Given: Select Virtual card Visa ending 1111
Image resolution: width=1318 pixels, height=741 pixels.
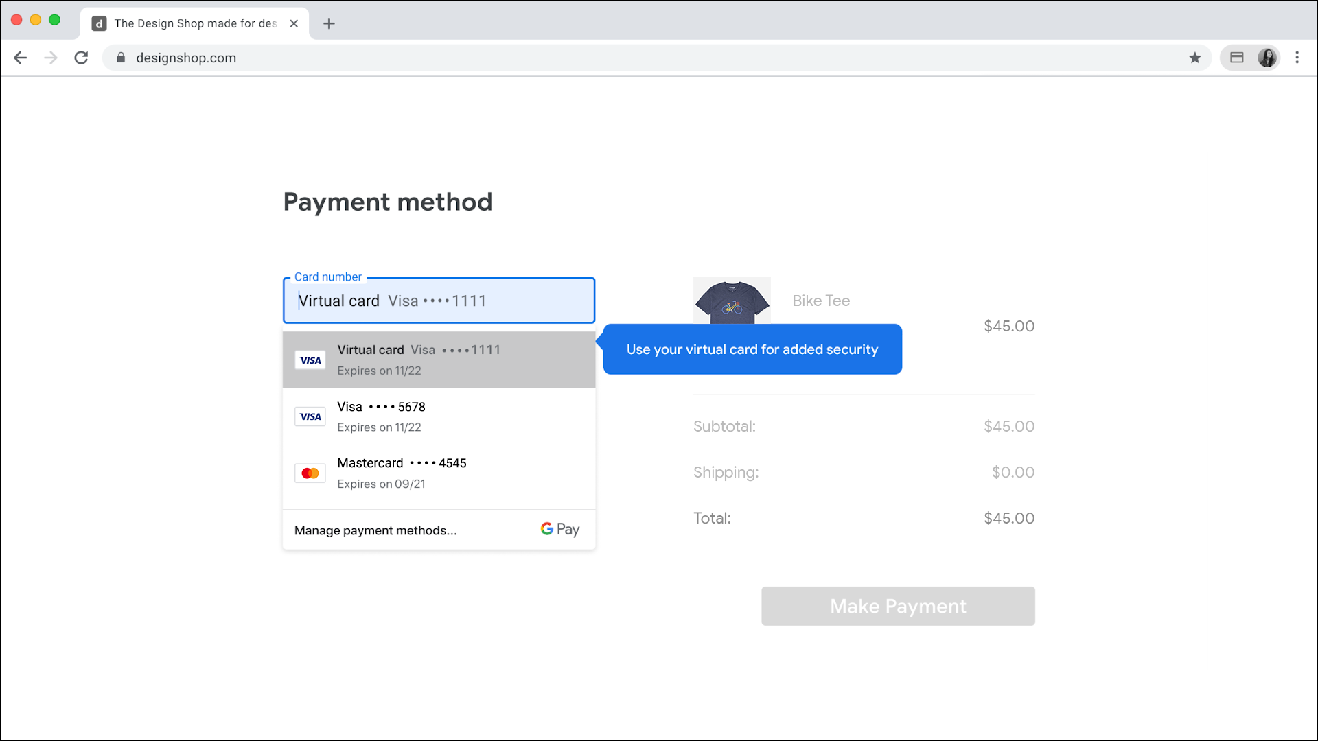Looking at the screenshot, I should pos(439,360).
